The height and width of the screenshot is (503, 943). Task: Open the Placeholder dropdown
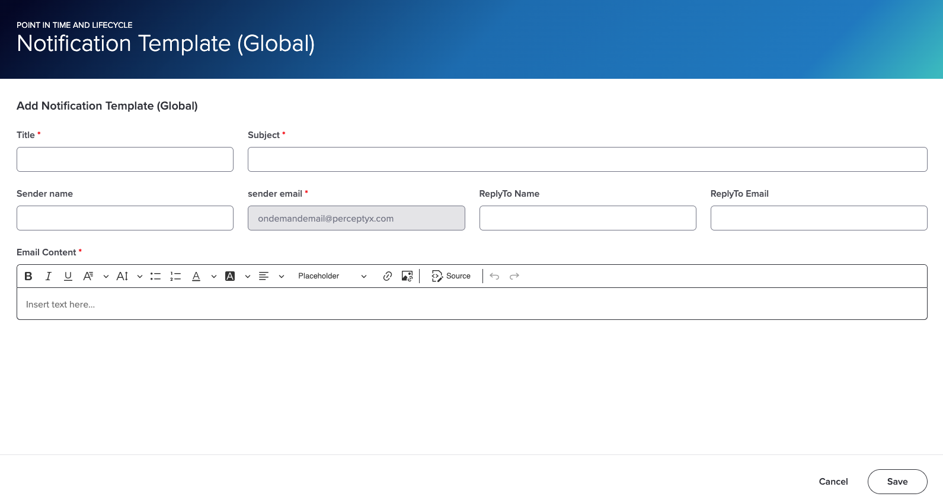[x=333, y=276]
